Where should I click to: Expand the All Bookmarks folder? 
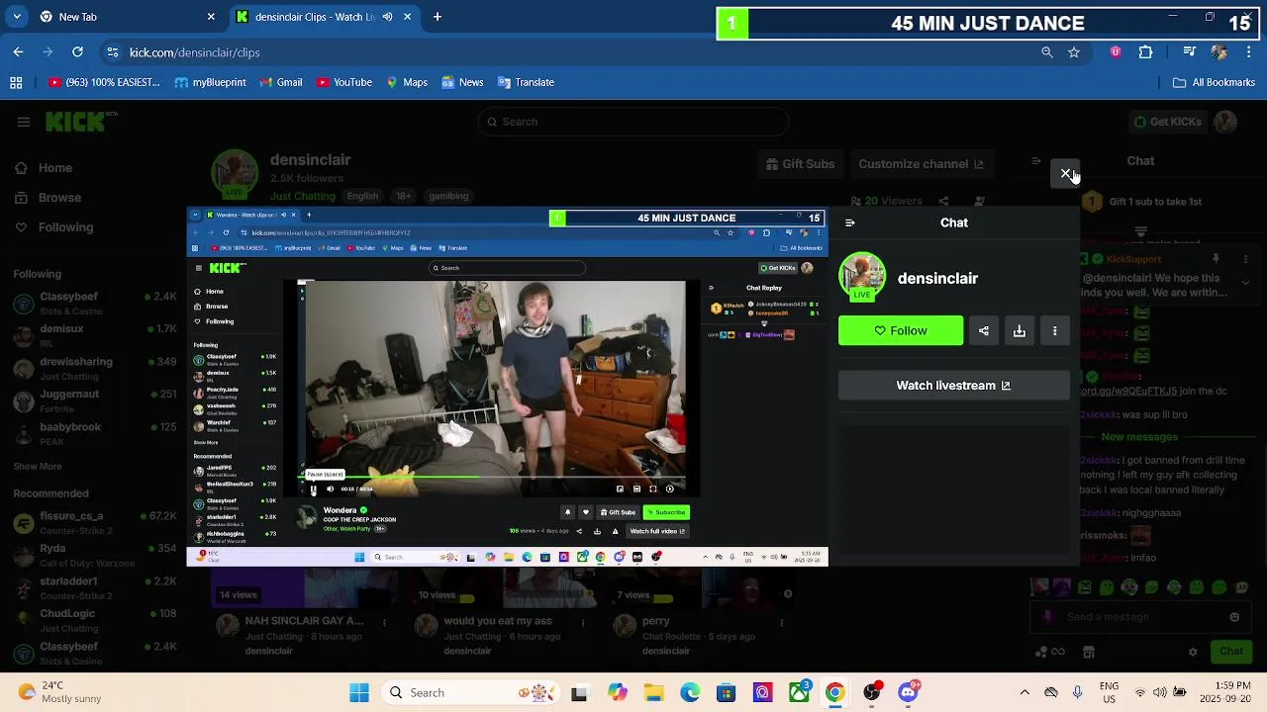click(1214, 82)
